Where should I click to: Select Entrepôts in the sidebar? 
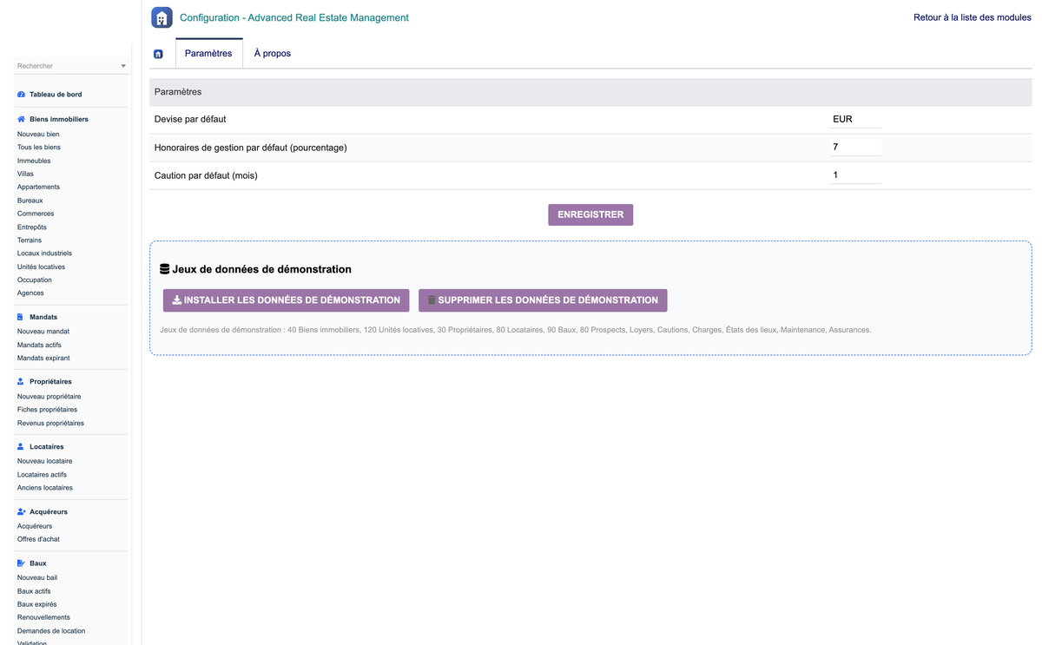[32, 227]
